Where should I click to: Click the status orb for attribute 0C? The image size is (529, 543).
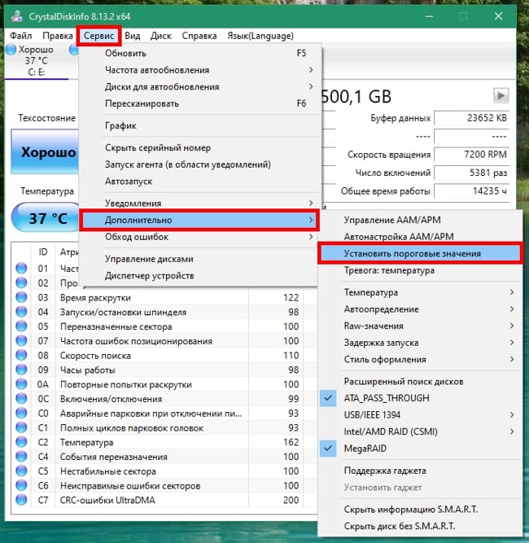pyautogui.click(x=21, y=399)
